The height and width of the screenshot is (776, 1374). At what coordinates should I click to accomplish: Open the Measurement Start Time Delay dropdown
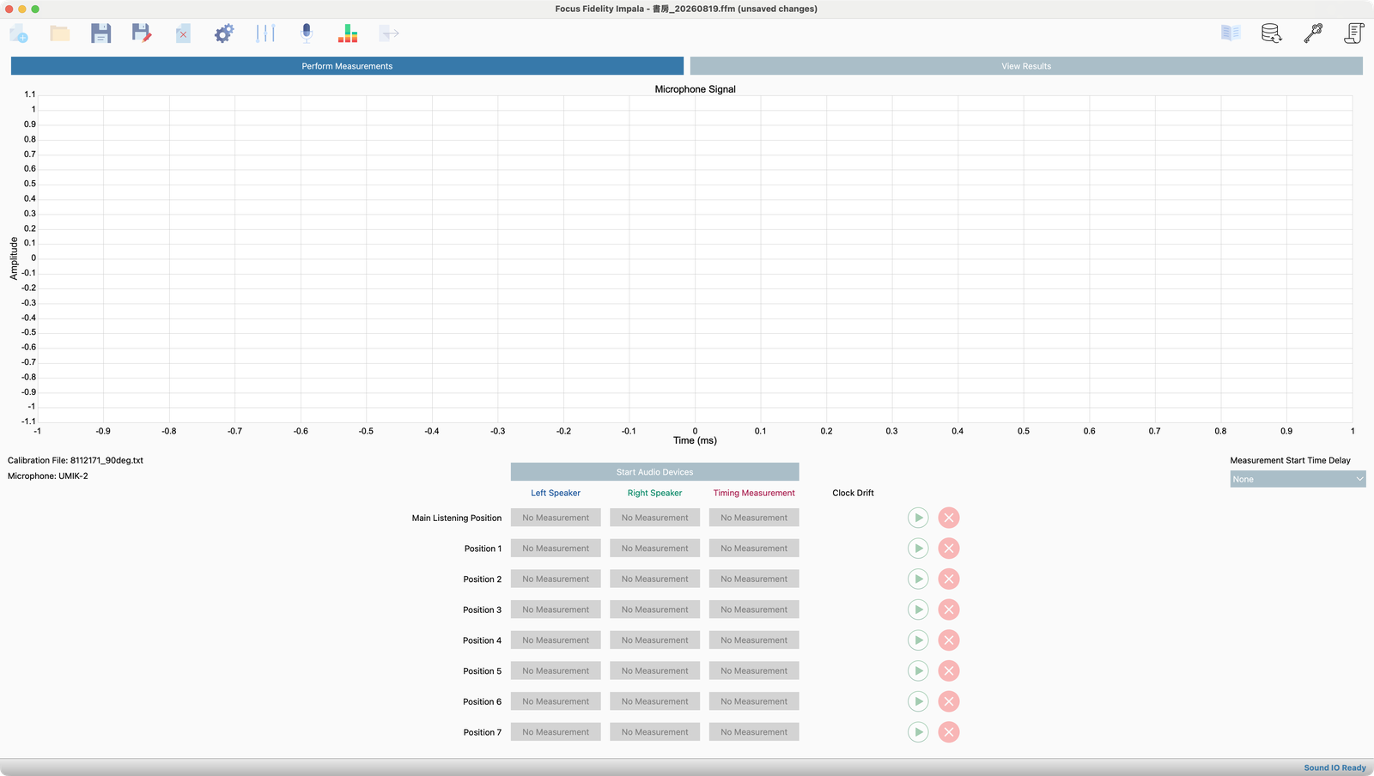1298,479
